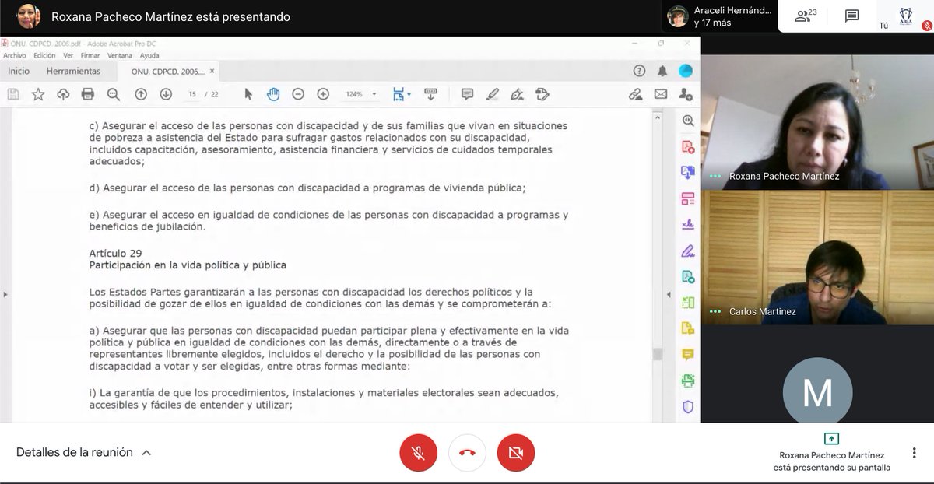Viewport: 934px width, 484px height.
Task: Click the presenting screen status indicator
Action: click(831, 452)
